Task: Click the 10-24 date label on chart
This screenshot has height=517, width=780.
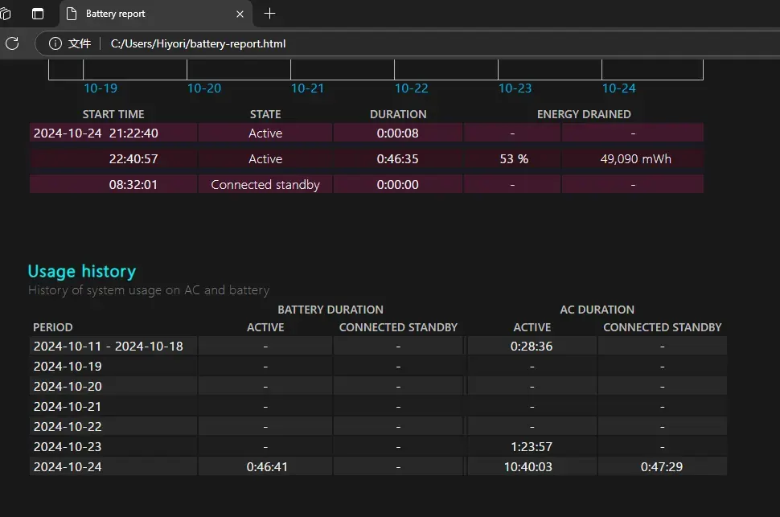Action: point(619,88)
